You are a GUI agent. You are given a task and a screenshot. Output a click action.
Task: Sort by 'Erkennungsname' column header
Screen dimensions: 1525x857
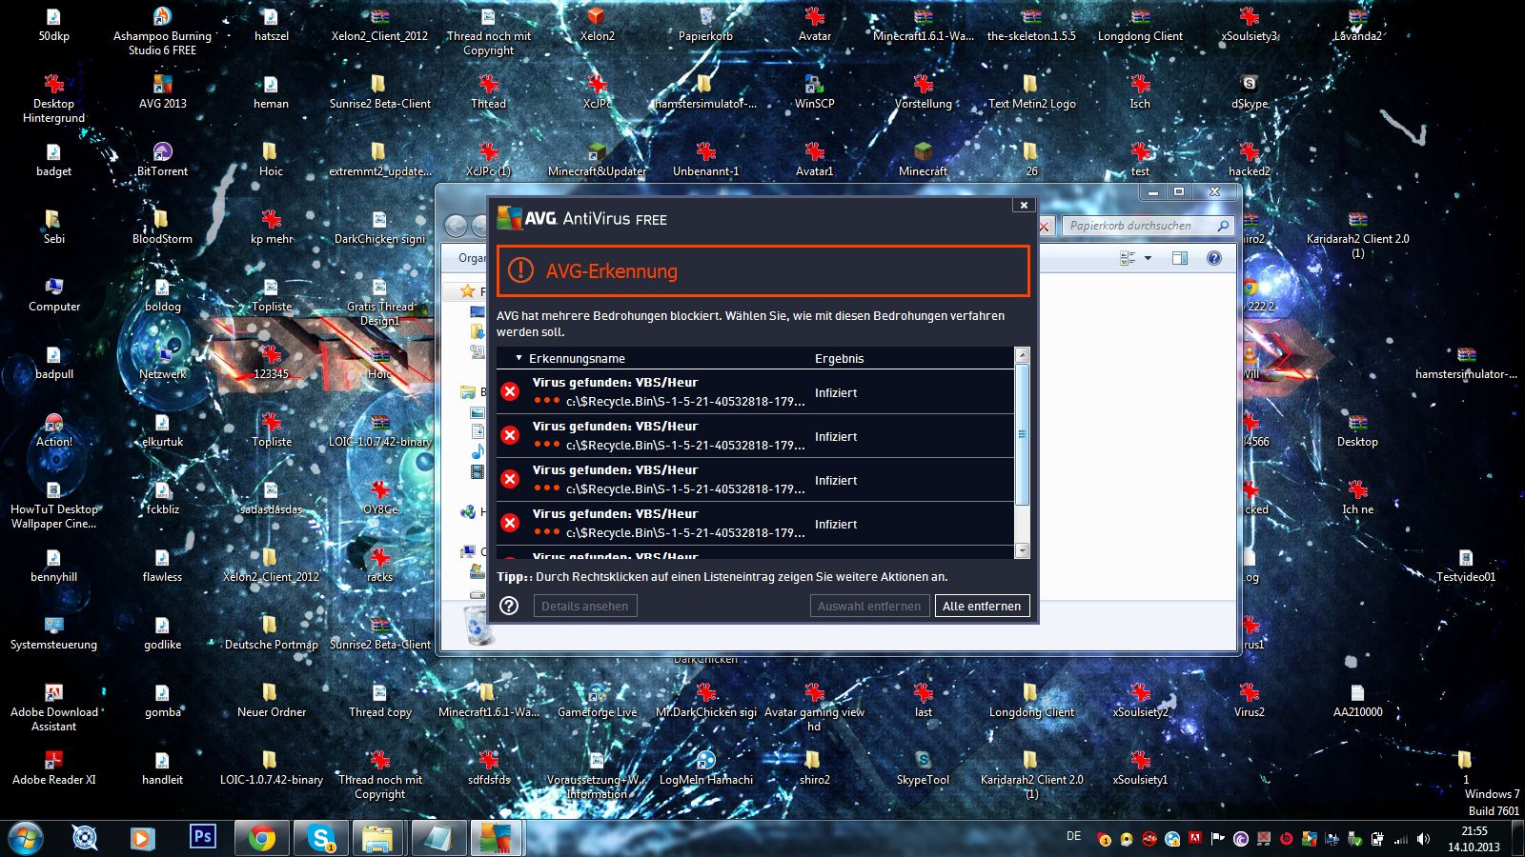click(x=577, y=359)
